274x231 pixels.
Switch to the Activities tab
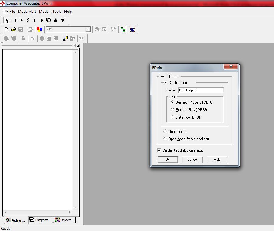point(16,220)
